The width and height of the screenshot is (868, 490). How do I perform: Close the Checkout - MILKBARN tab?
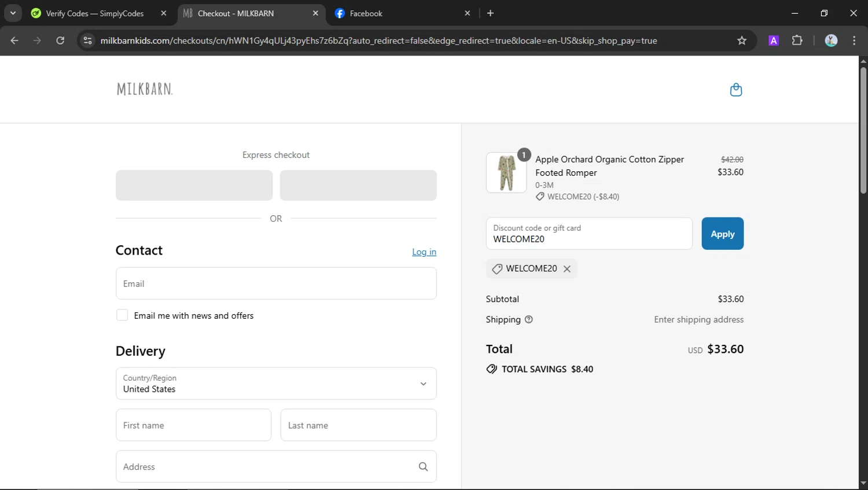point(315,13)
